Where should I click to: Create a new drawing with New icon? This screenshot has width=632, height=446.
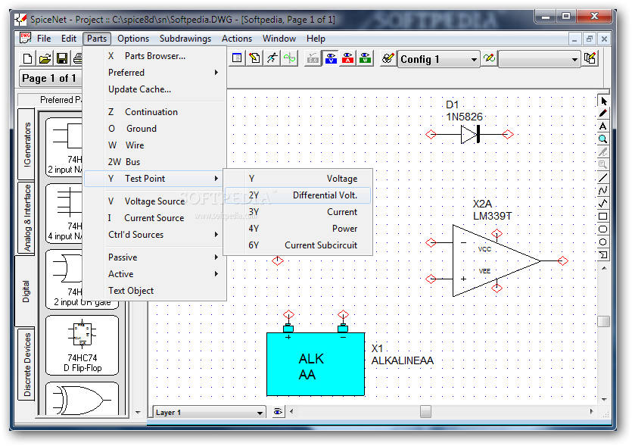[x=27, y=59]
